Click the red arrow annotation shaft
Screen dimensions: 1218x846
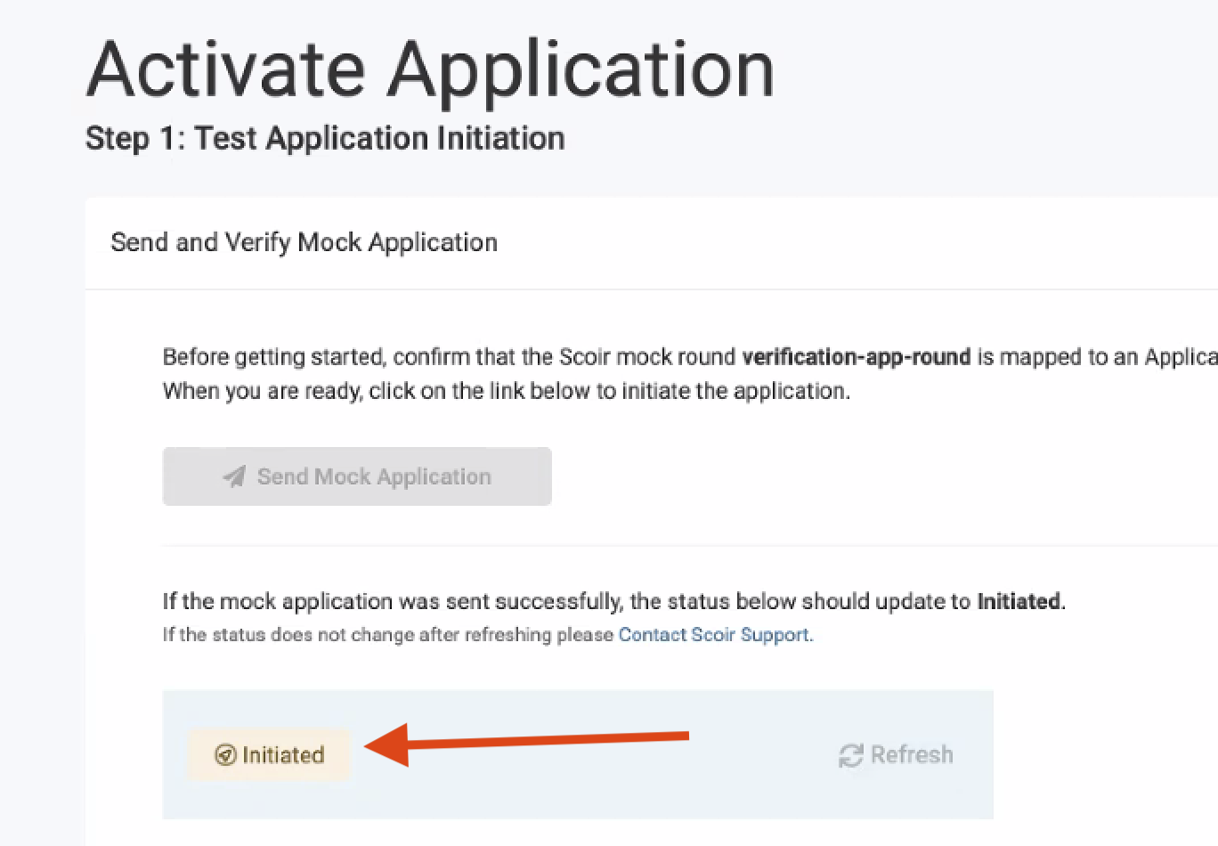click(548, 739)
